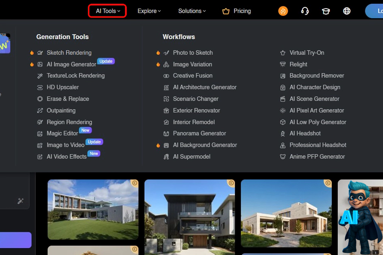Click the orange flame icon in header
Image resolution: width=383 pixels, height=255 pixels.
click(283, 11)
